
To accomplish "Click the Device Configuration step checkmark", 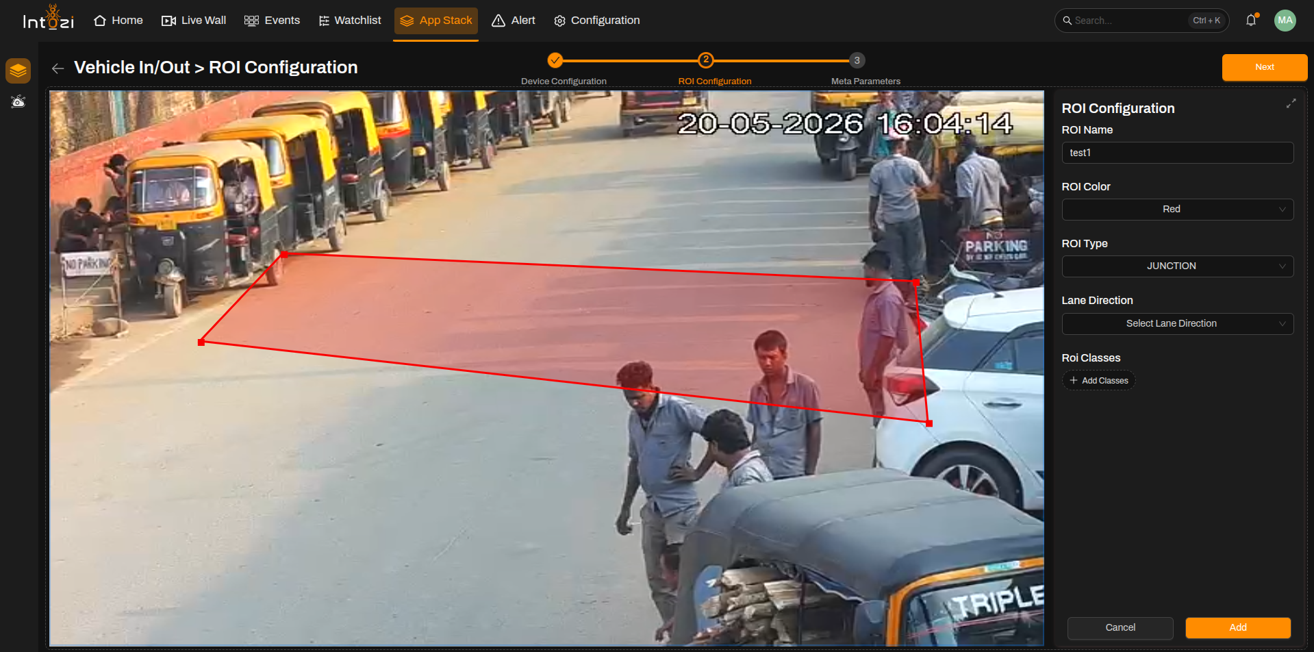I will pyautogui.click(x=555, y=60).
